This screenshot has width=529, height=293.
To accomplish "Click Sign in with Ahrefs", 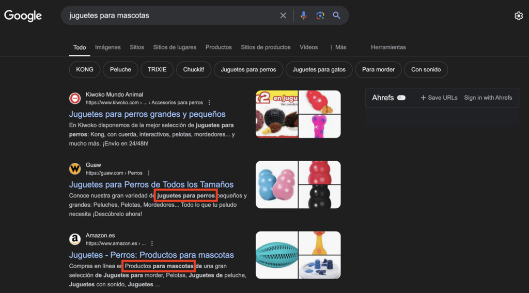I will coord(488,98).
